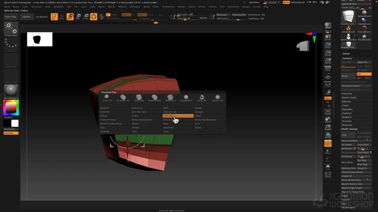378x212 pixels.
Task: Expand the DynaMesh section
Action: coord(347,117)
